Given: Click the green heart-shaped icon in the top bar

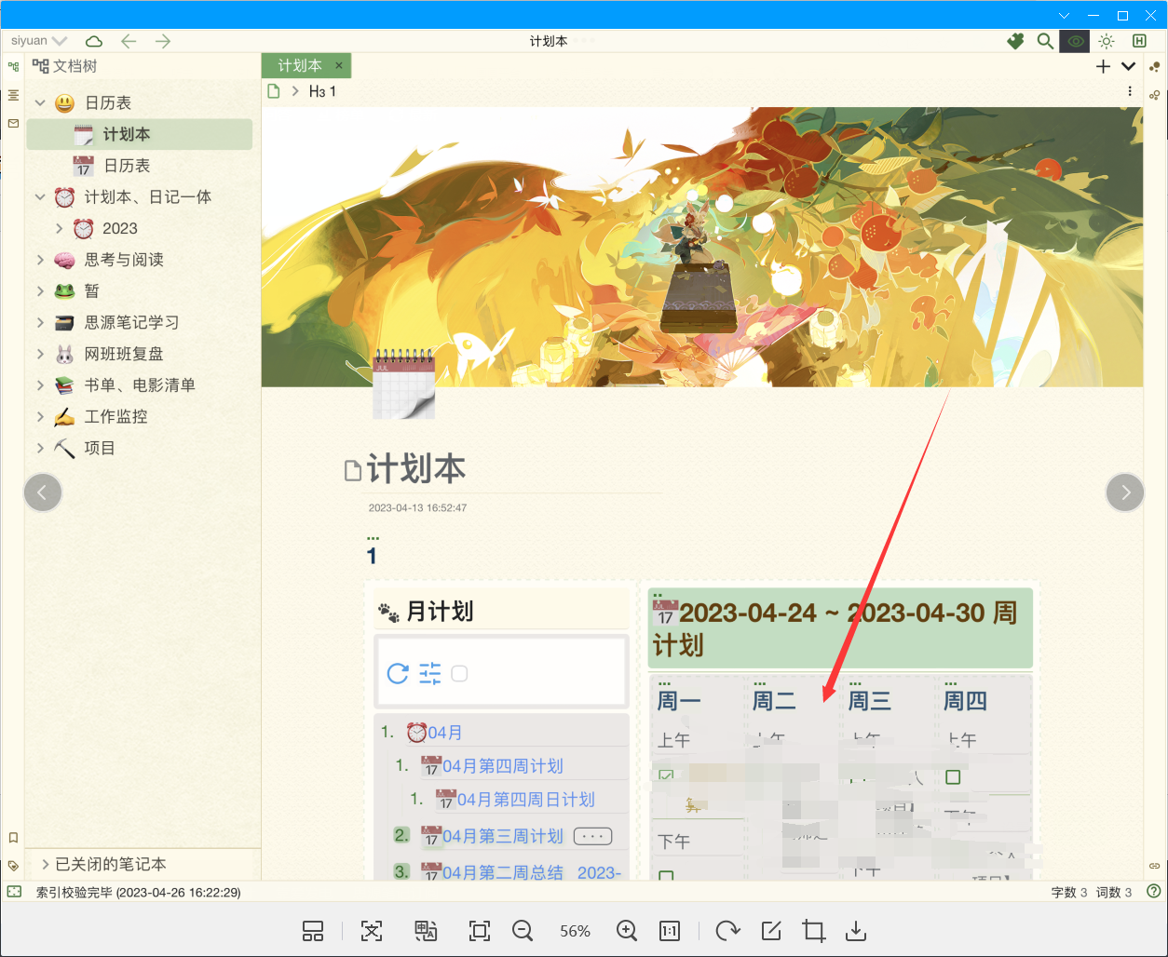Looking at the screenshot, I should [1015, 41].
